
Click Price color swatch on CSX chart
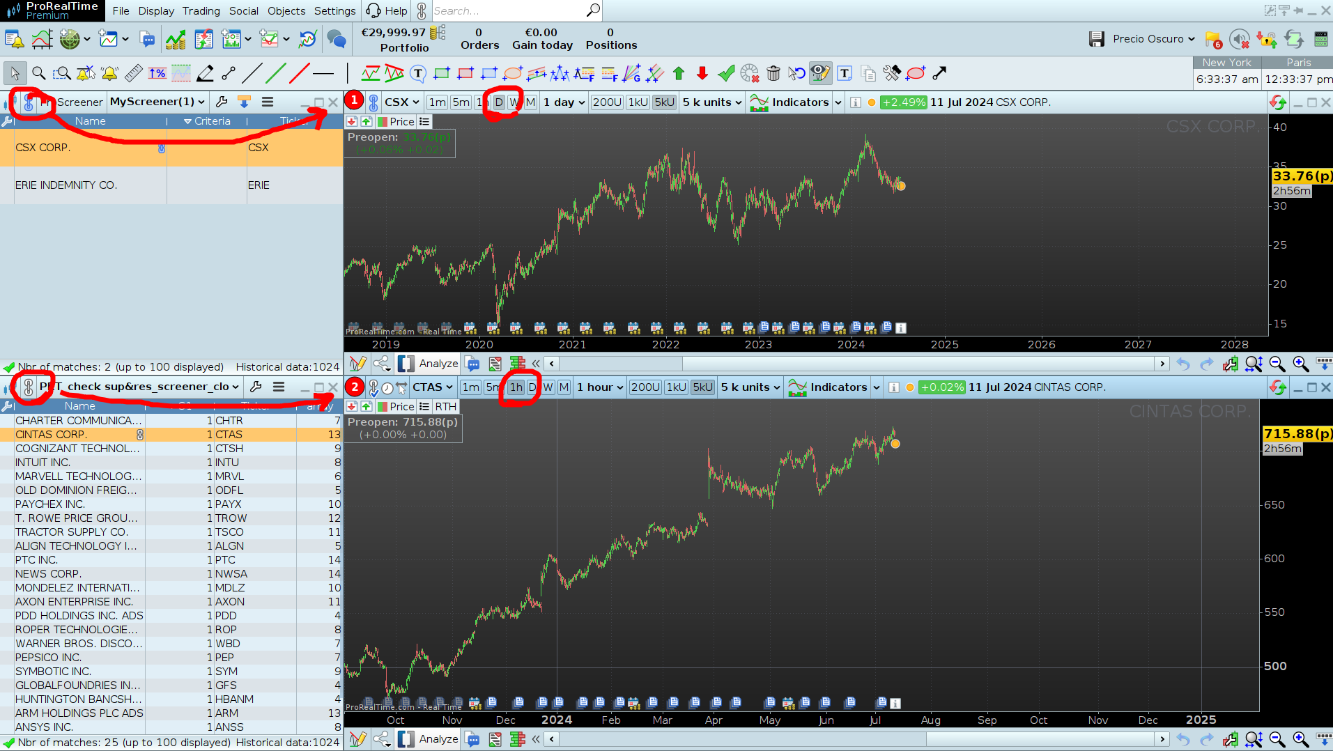(382, 122)
